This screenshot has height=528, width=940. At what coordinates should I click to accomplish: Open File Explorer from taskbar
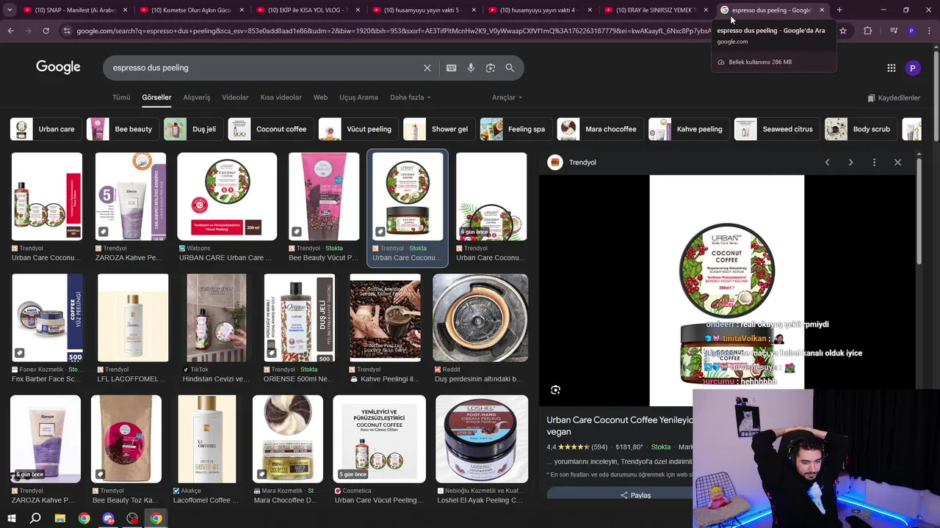click(60, 518)
